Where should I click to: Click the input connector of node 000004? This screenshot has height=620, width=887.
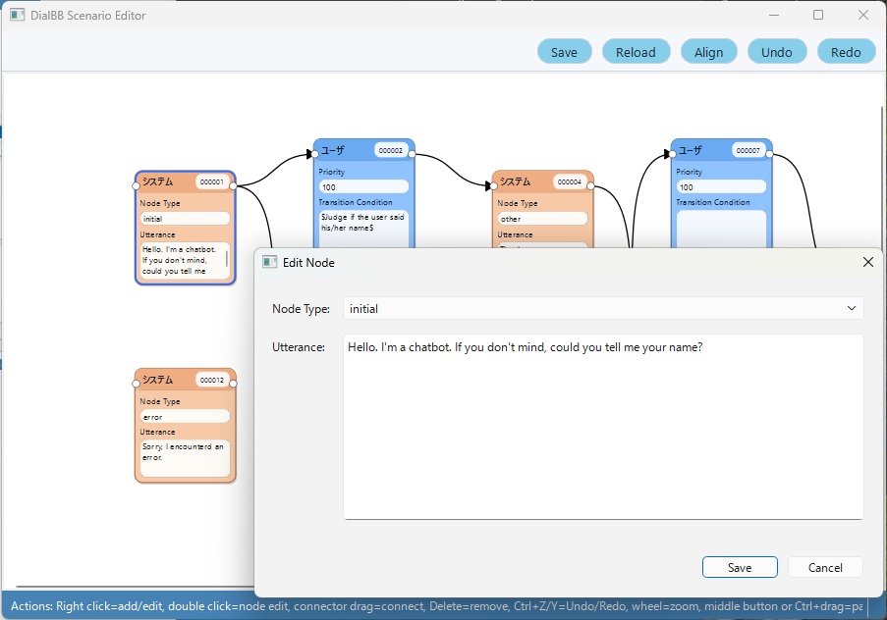494,186
